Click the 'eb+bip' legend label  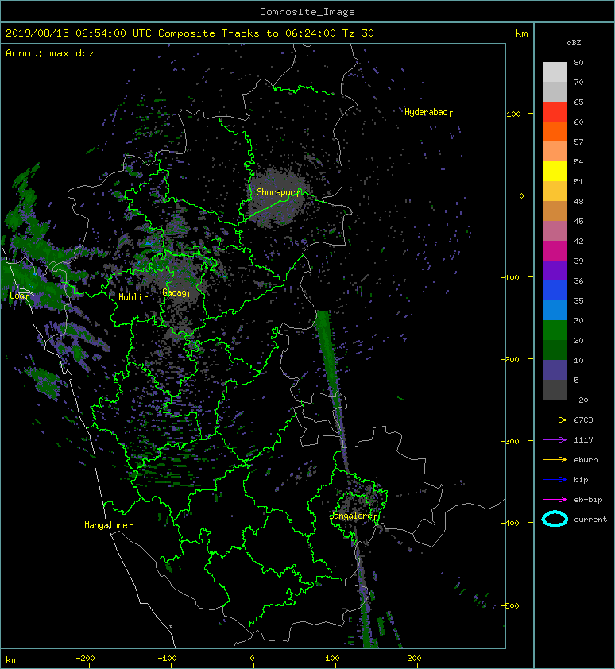588,500
